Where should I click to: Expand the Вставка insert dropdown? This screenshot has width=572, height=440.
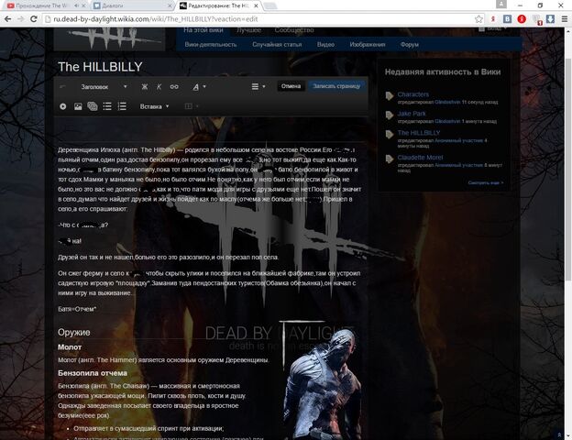(x=154, y=106)
